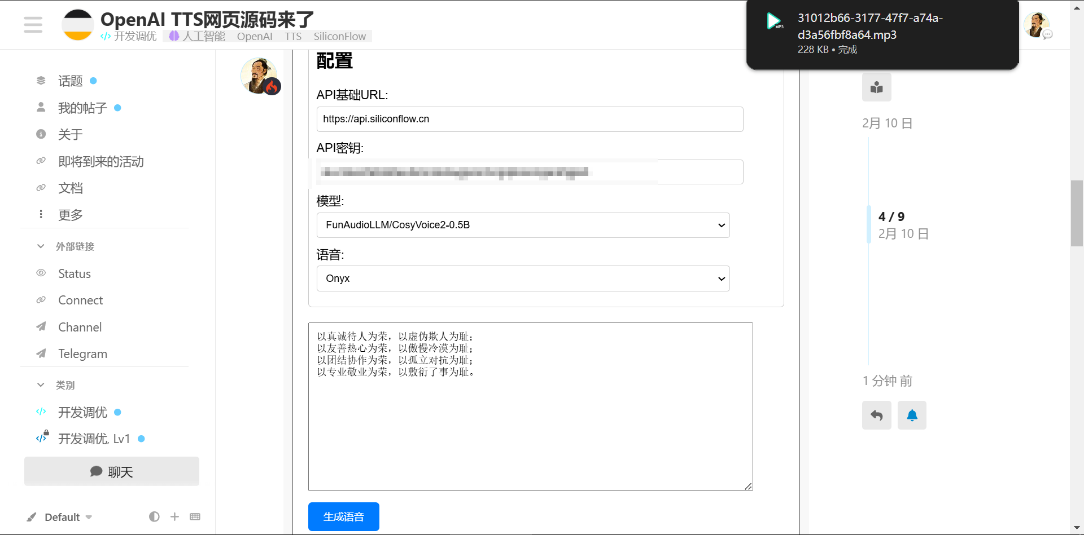Screen dimensions: 1084x535
Task: Click the locked code icon for 开发调优, Lv1
Action: tap(42, 437)
